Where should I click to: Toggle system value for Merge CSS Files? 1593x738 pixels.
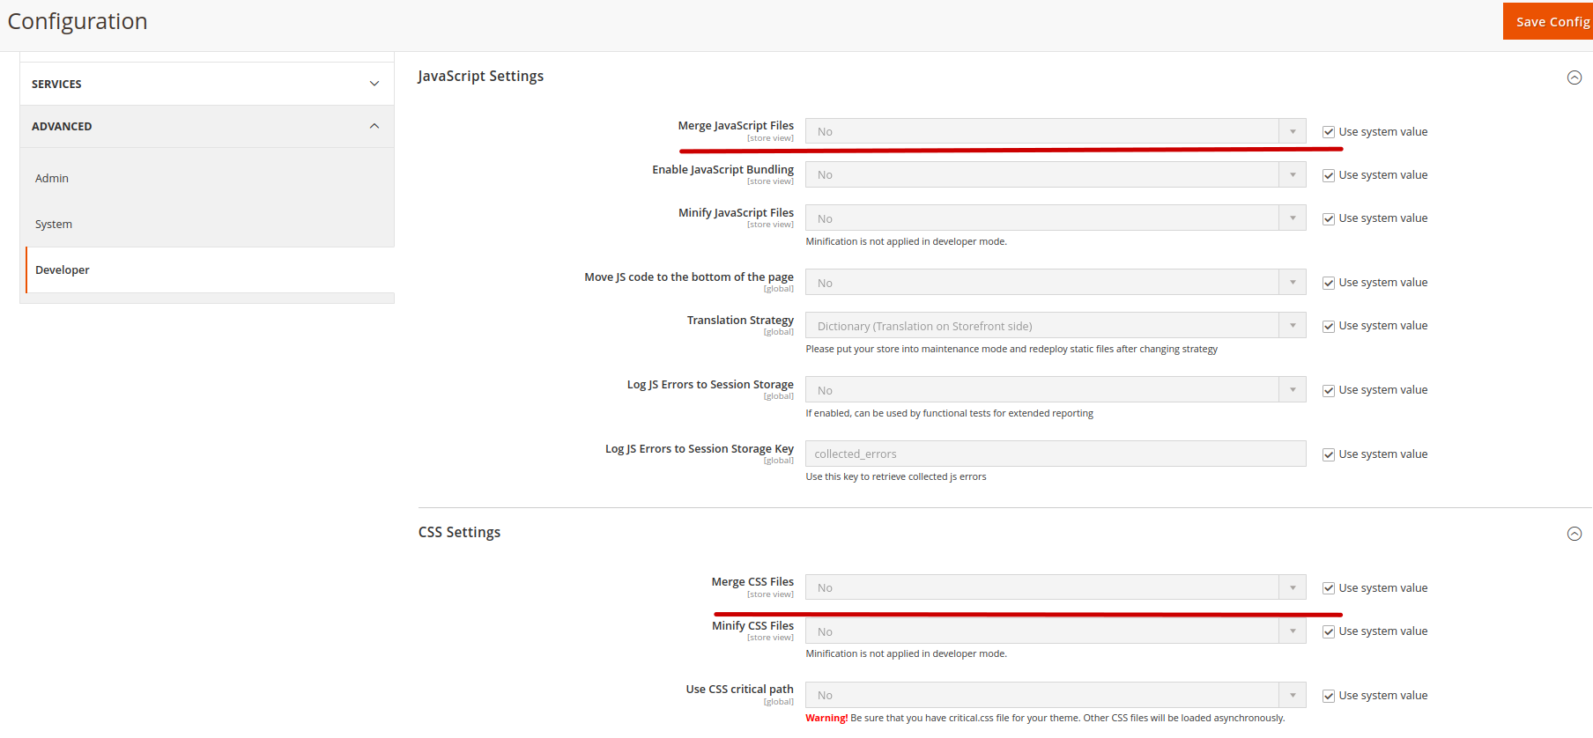(1328, 588)
